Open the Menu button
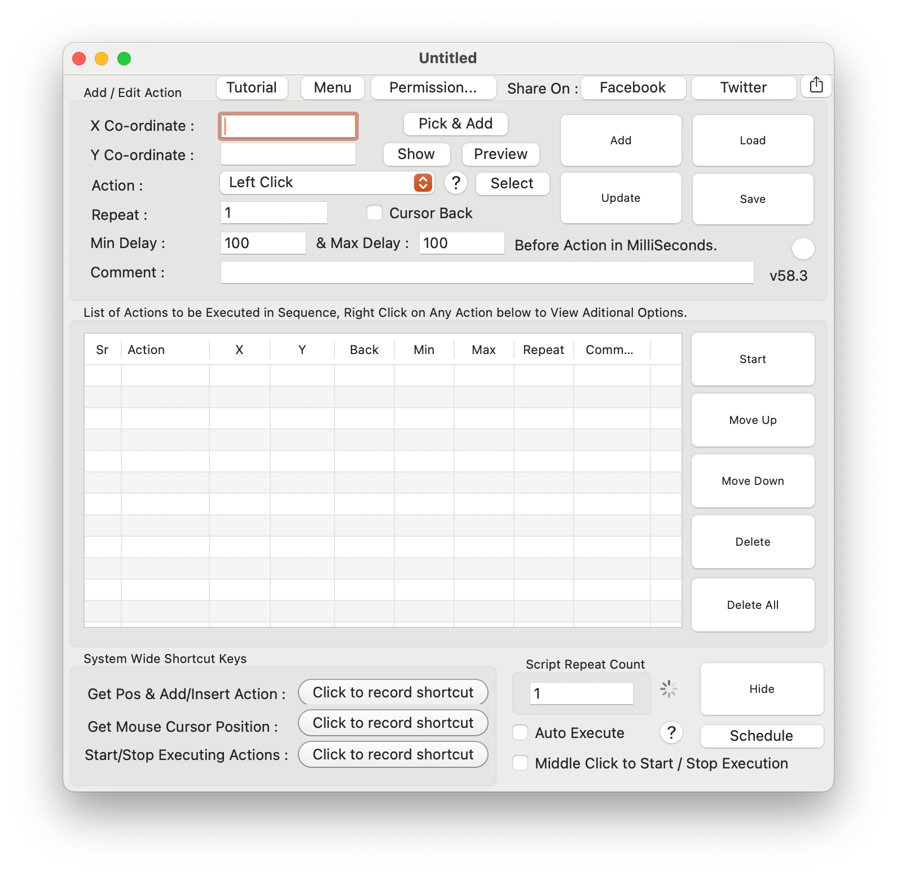 click(333, 87)
